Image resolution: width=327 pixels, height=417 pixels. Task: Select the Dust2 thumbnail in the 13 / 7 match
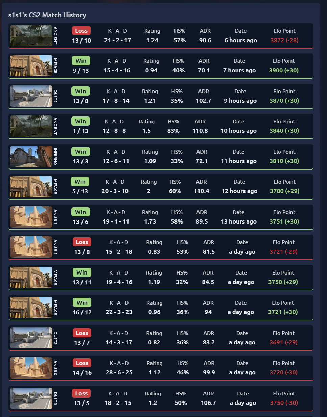(x=31, y=338)
